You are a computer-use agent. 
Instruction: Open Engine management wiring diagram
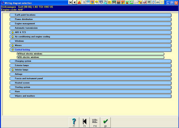90,24
